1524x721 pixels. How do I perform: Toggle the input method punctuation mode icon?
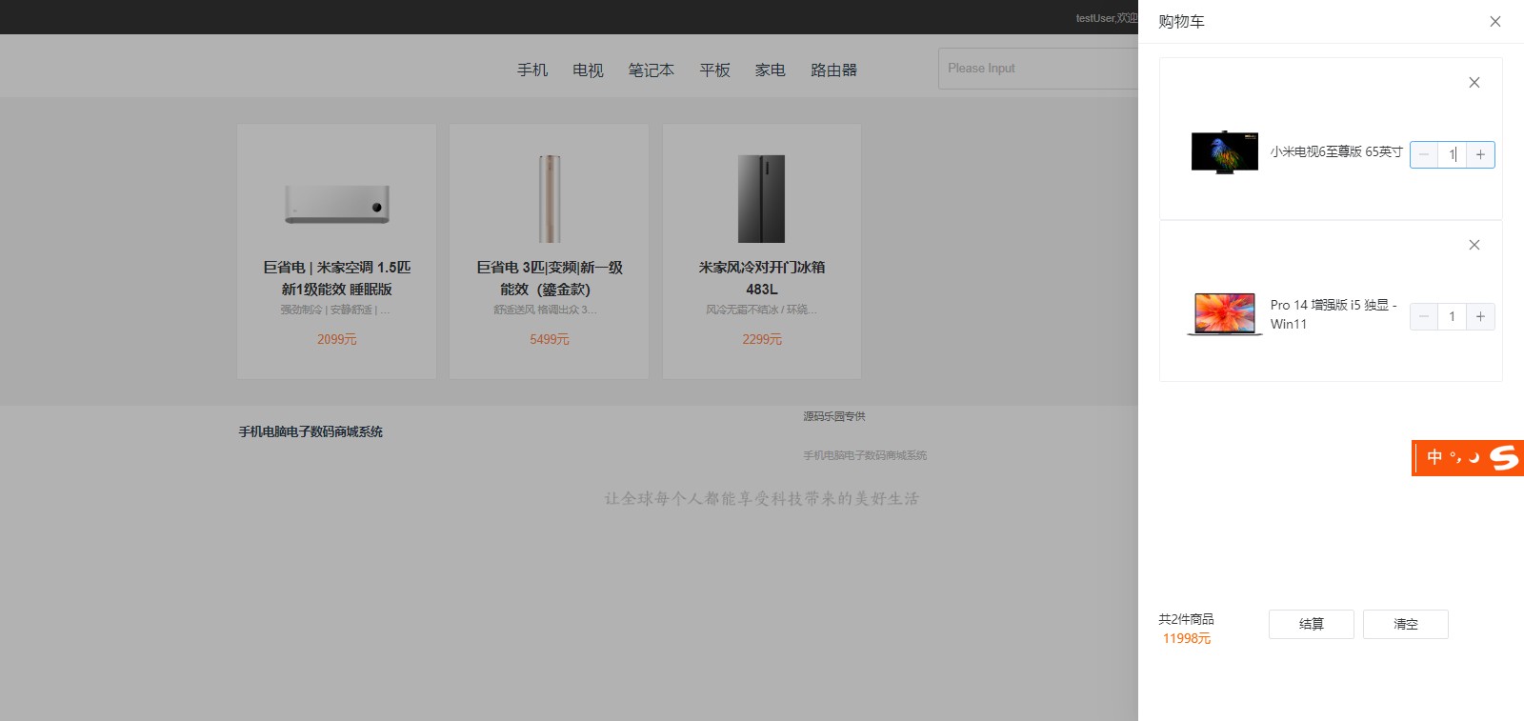click(1455, 457)
